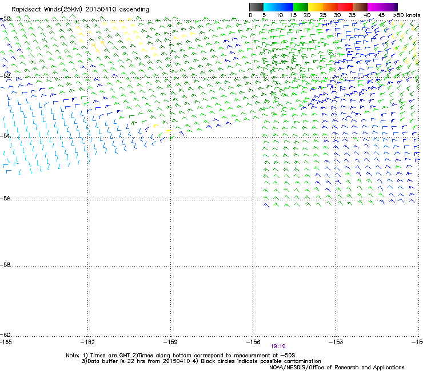The image size is (423, 371).
Task: Click the 'Data buffer is 22 hrs' note line
Action: point(201,361)
